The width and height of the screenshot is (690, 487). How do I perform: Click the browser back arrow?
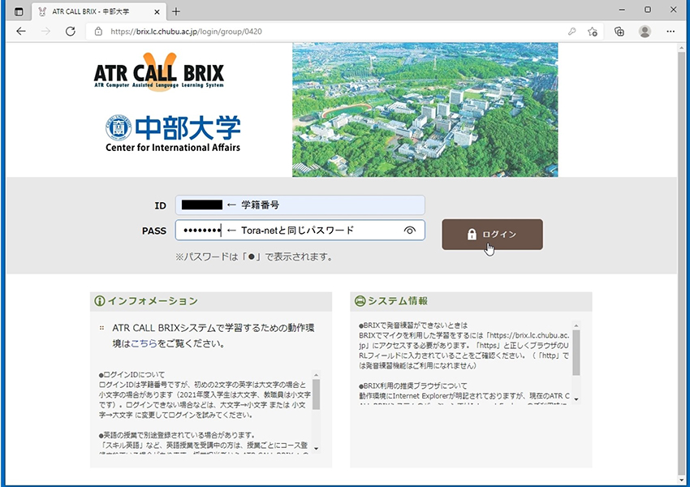20,31
